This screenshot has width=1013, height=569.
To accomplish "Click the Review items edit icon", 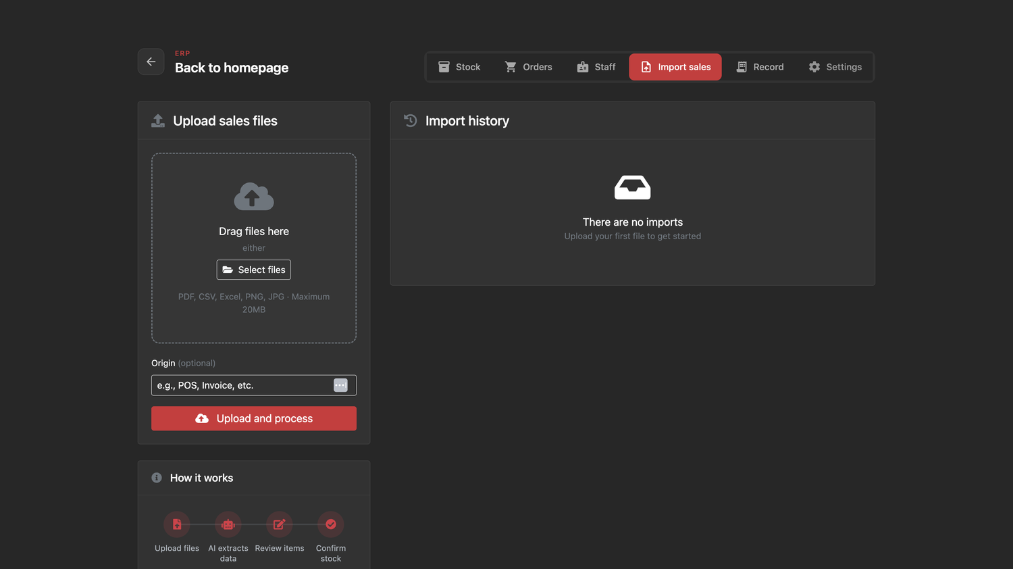I will point(280,524).
